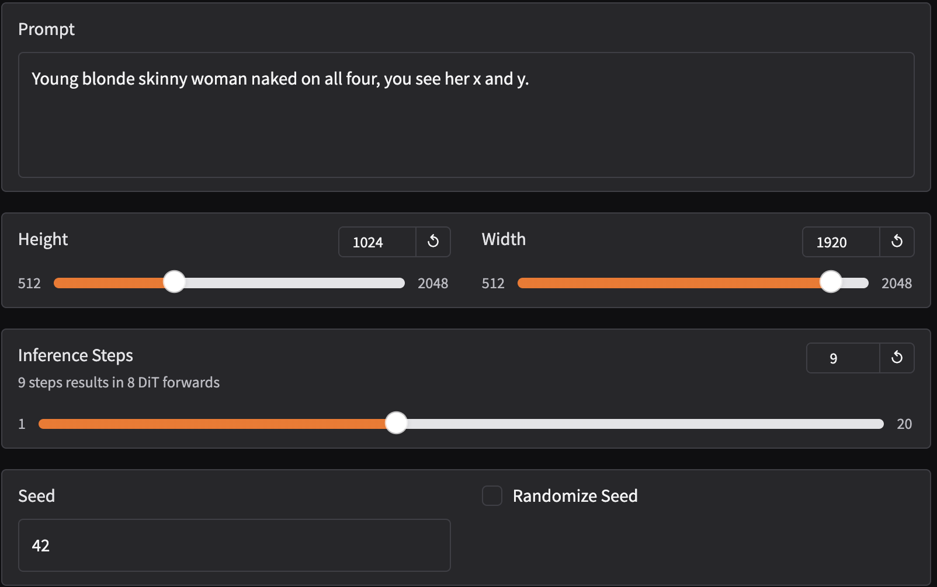Reset the Height value to default
Screen dimensions: 937x587
pyautogui.click(x=433, y=242)
